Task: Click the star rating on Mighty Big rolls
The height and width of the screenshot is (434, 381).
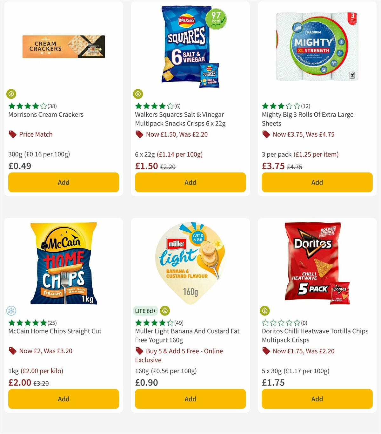Action: pos(279,106)
